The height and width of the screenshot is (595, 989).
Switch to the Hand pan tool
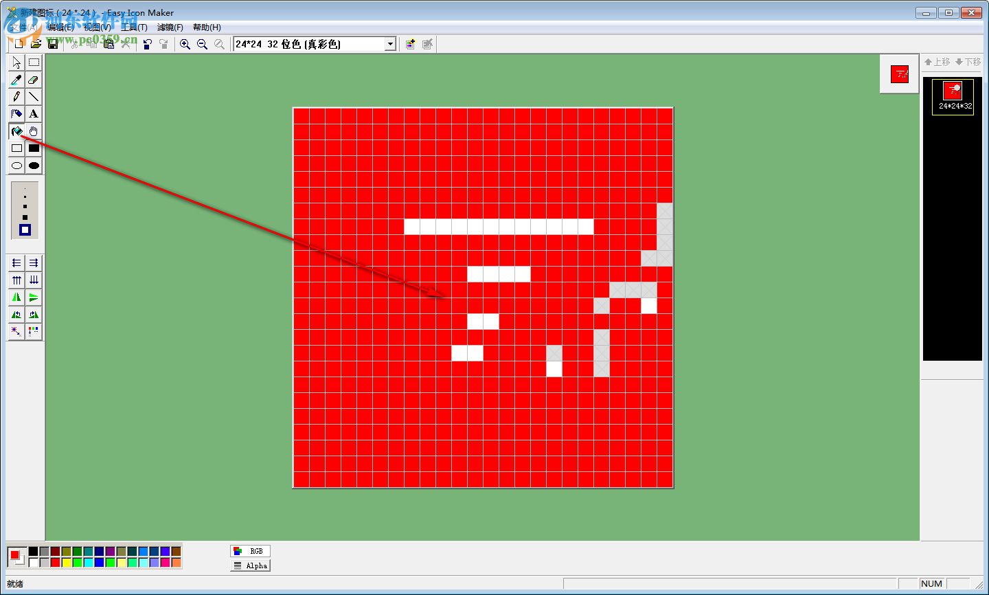click(x=34, y=131)
